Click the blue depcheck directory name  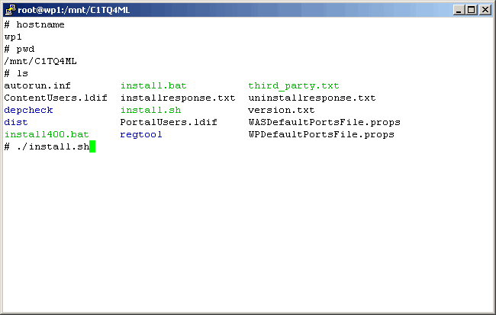coord(28,111)
